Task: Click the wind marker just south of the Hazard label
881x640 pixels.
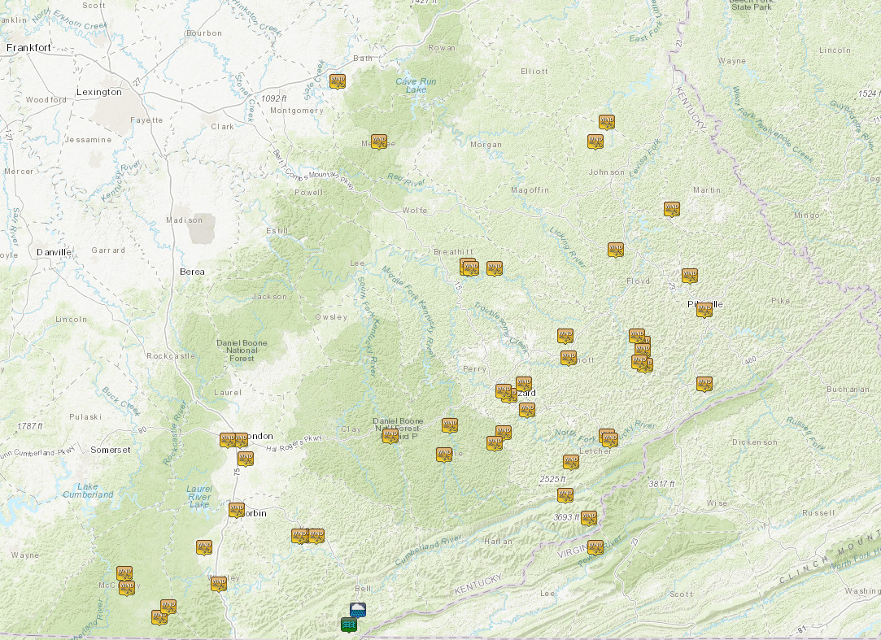Action: (x=526, y=410)
